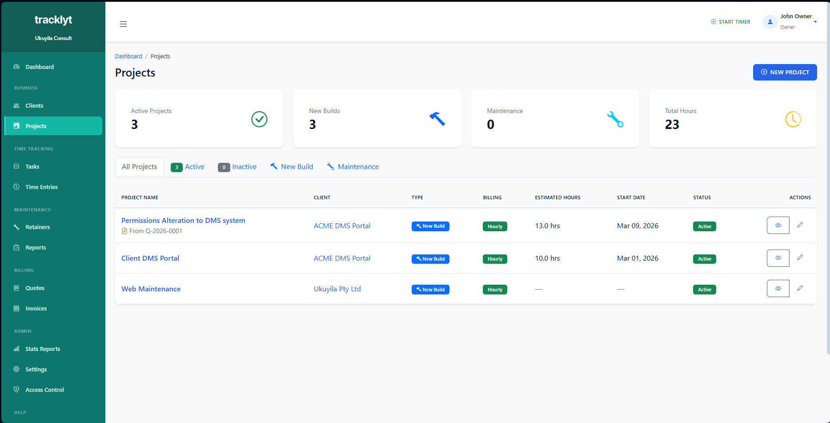830x423 pixels.
Task: Show the Inactive projects tab
Action: click(237, 167)
